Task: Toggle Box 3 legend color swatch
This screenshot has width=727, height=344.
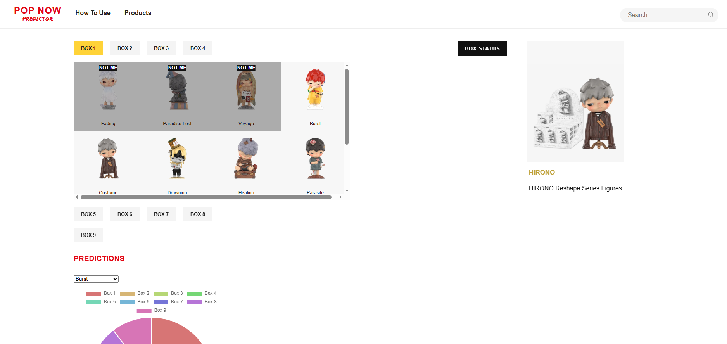Action: [161, 294]
